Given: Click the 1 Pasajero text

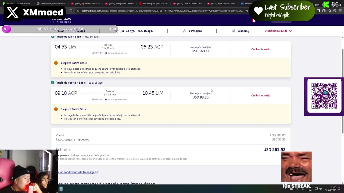Looking at the screenshot, I should click(195, 31).
